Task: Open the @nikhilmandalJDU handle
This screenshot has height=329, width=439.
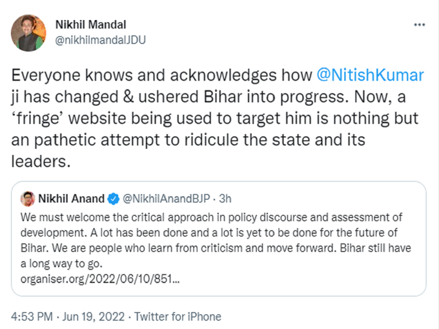Action: (101, 40)
